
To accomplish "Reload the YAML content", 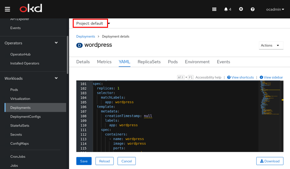I will point(105,161).
